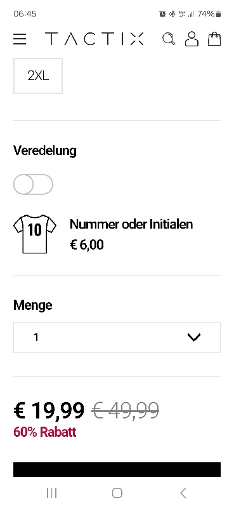Image resolution: width=234 pixels, height=508 pixels.
Task: Tap the TACTIX logo
Action: (94, 39)
